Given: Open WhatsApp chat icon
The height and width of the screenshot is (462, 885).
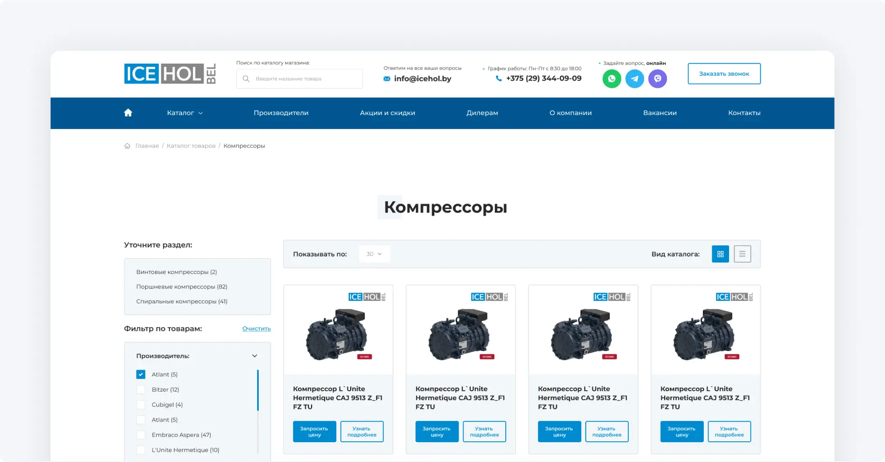Looking at the screenshot, I should (x=612, y=78).
